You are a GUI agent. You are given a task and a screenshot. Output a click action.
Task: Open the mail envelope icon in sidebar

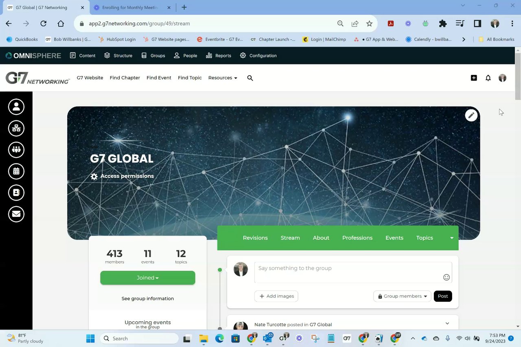click(16, 214)
